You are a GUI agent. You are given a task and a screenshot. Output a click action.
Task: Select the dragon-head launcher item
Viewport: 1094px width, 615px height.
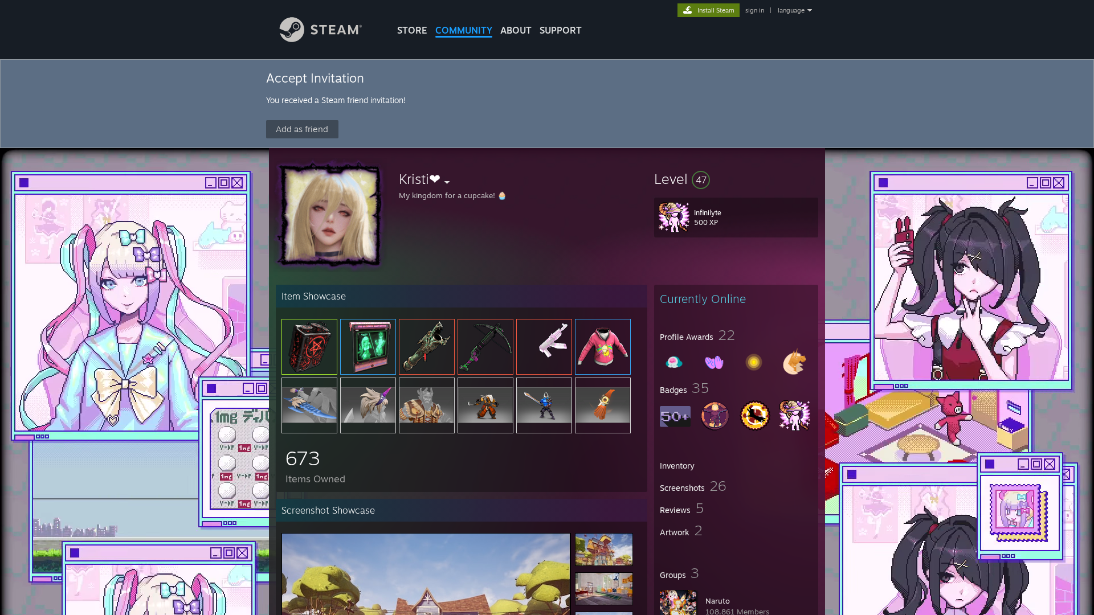(427, 347)
